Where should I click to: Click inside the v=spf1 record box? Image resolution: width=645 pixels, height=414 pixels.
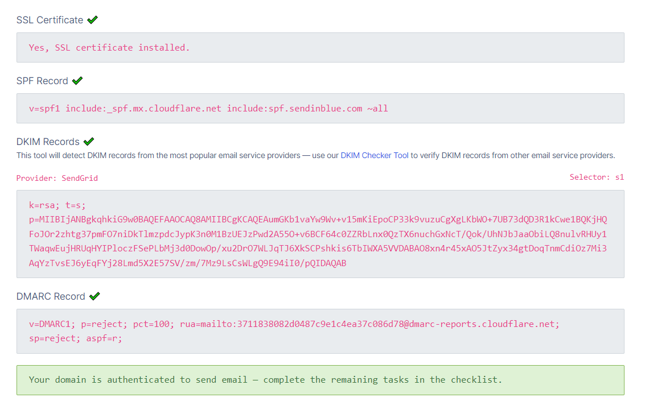[x=320, y=108]
